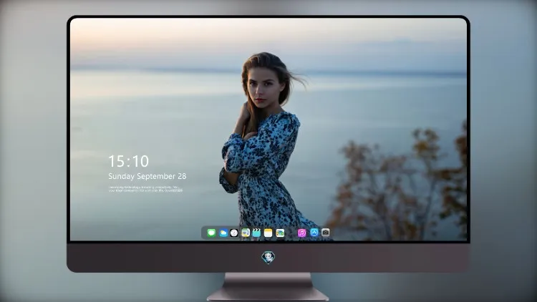
Task: Open the Photos gallery icon
Action: pyautogui.click(x=280, y=233)
